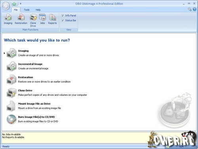Open the Jobs ribbon icon
Screen dimensions: 198x149
coord(42,19)
